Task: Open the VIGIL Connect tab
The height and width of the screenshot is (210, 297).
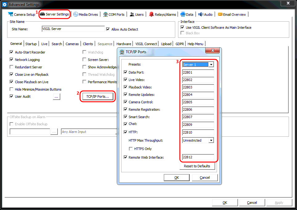Action: [146, 44]
